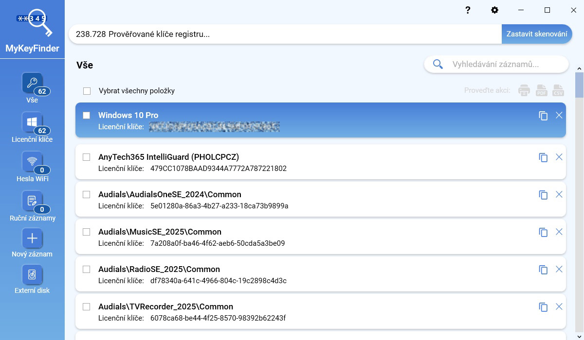Click AnyTech365 IntelliGuard (PHOLCPCZ) title
The width and height of the screenshot is (584, 340).
point(168,157)
